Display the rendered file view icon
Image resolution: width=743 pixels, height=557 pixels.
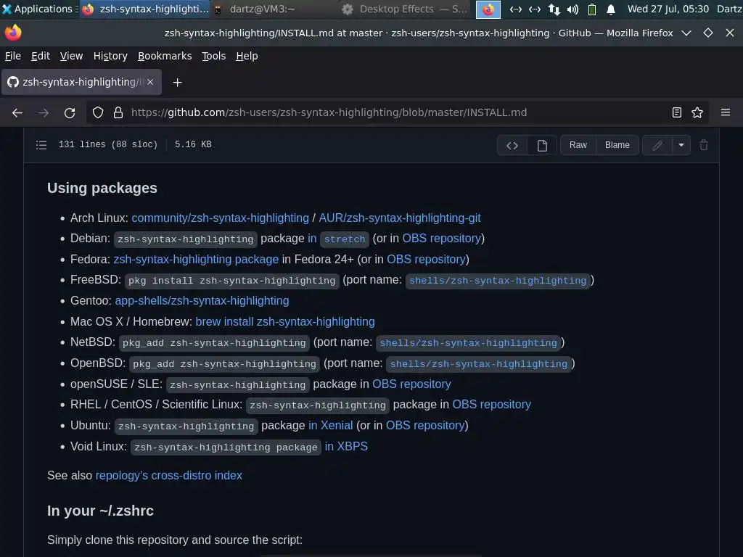click(542, 145)
